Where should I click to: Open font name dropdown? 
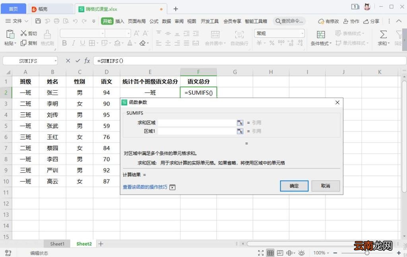(x=103, y=33)
